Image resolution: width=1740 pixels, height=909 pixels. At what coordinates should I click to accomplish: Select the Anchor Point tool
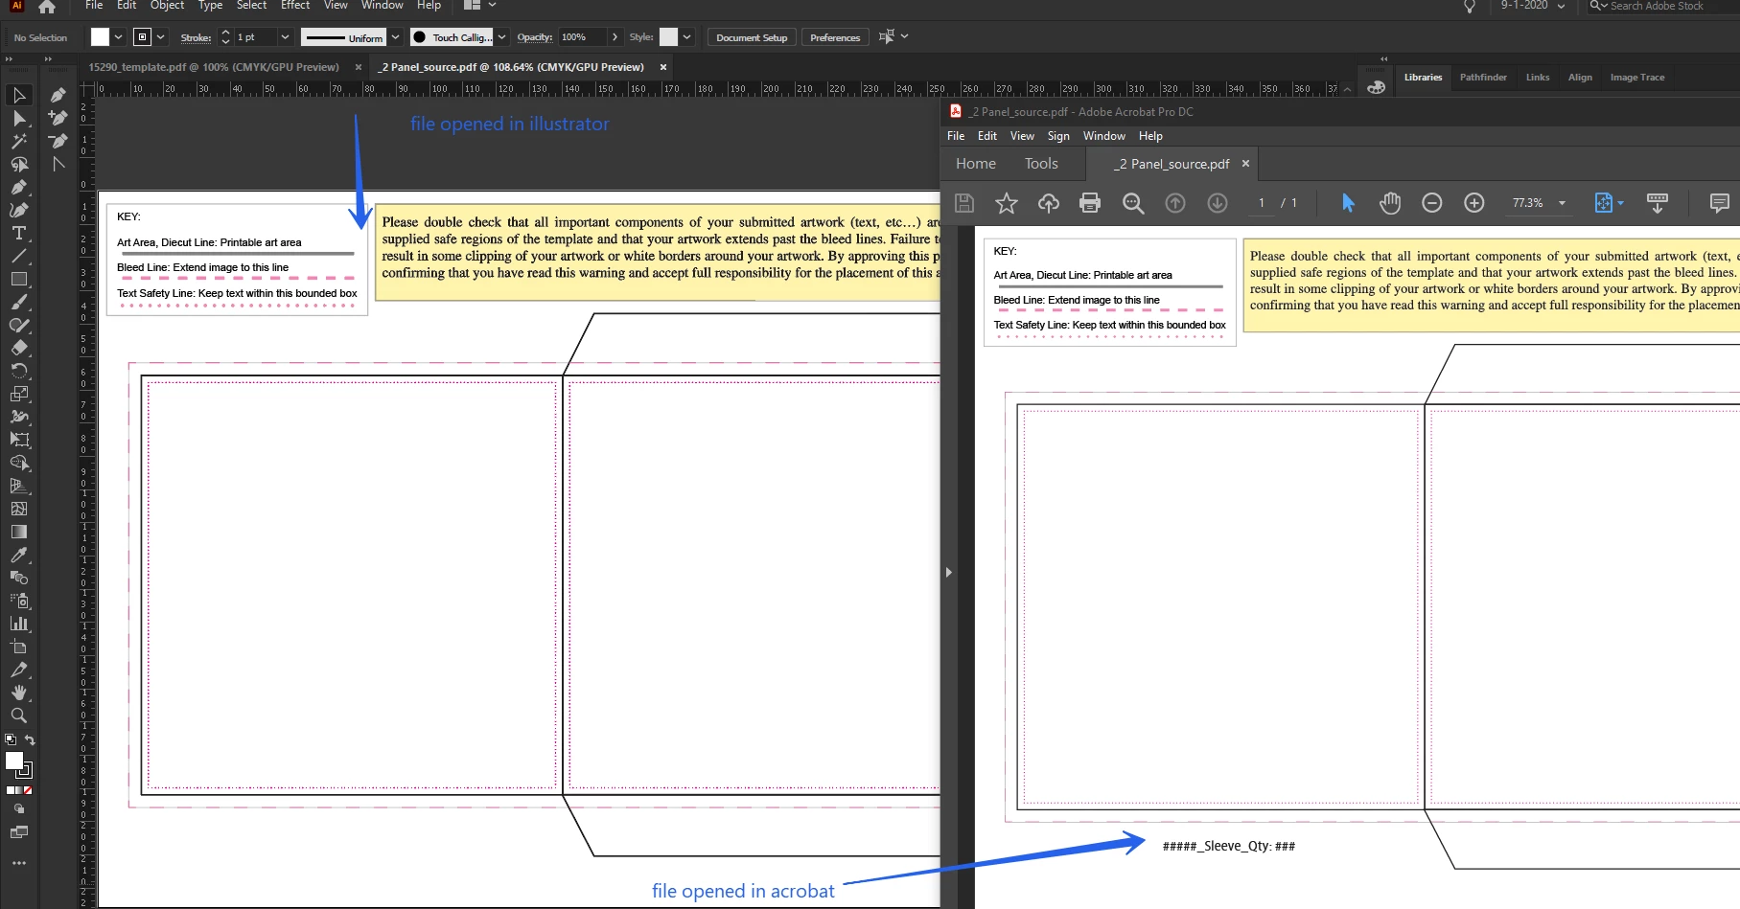point(58,164)
